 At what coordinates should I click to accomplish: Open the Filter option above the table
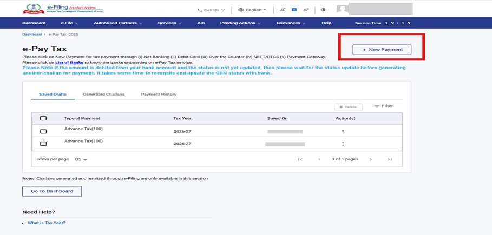(x=384, y=106)
